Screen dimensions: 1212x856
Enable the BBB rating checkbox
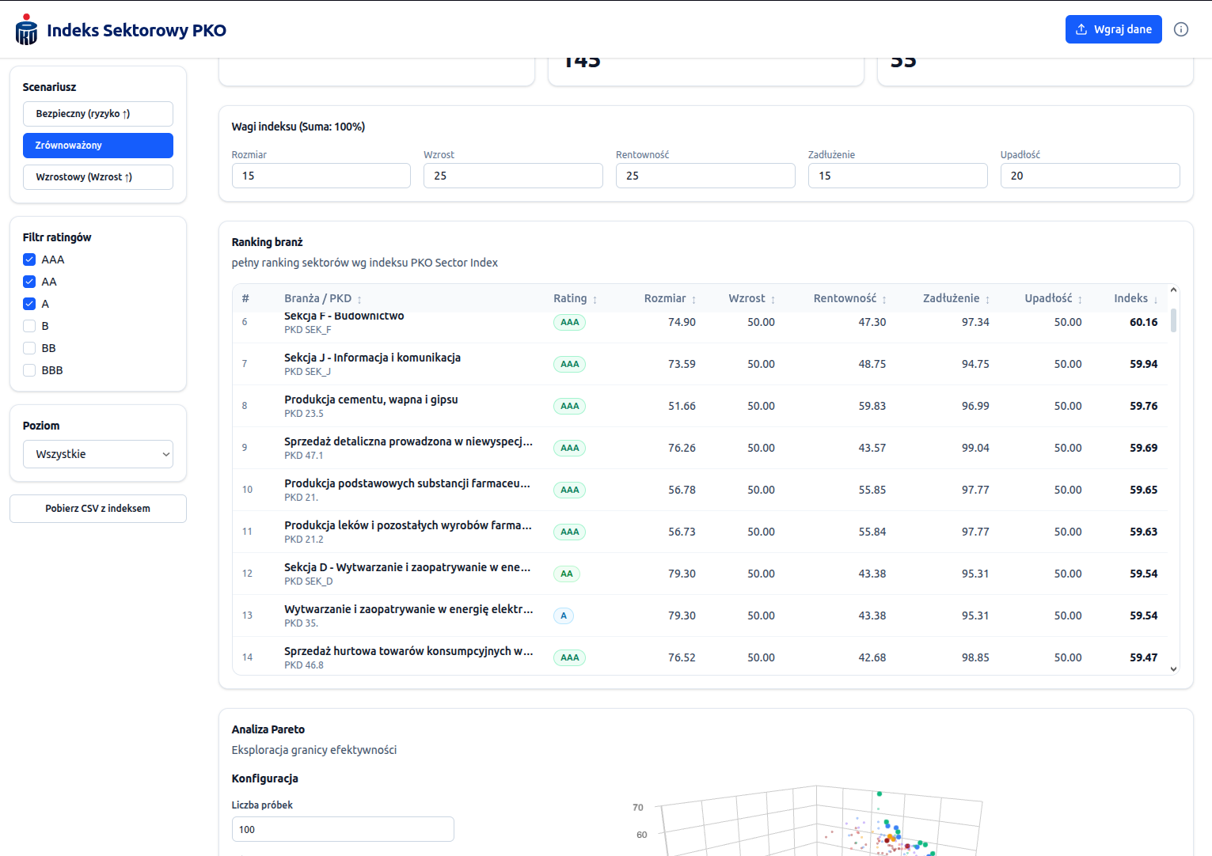point(29,370)
